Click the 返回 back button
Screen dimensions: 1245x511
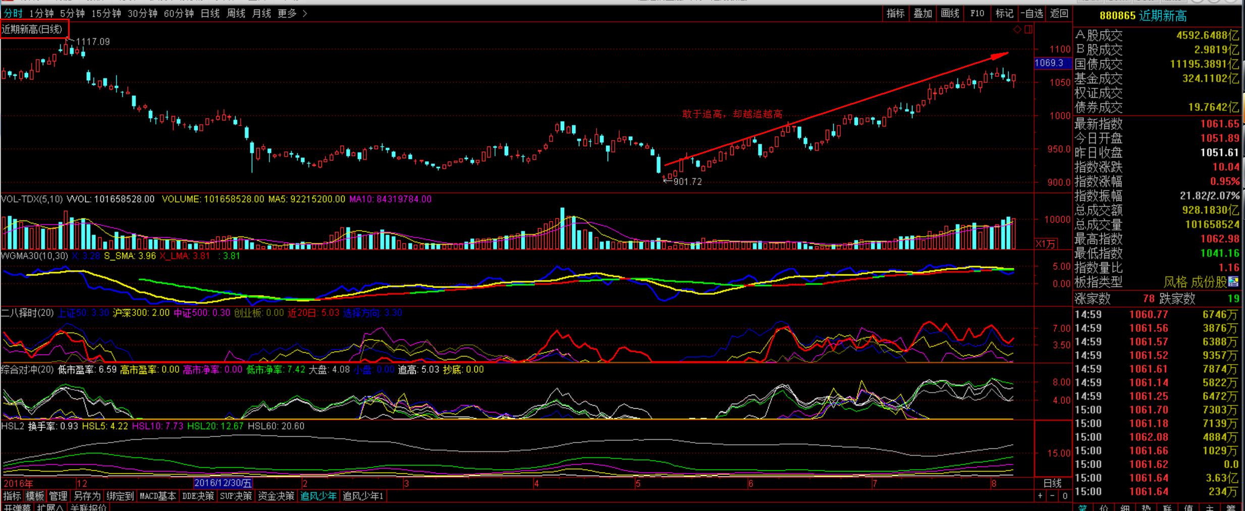point(1059,14)
